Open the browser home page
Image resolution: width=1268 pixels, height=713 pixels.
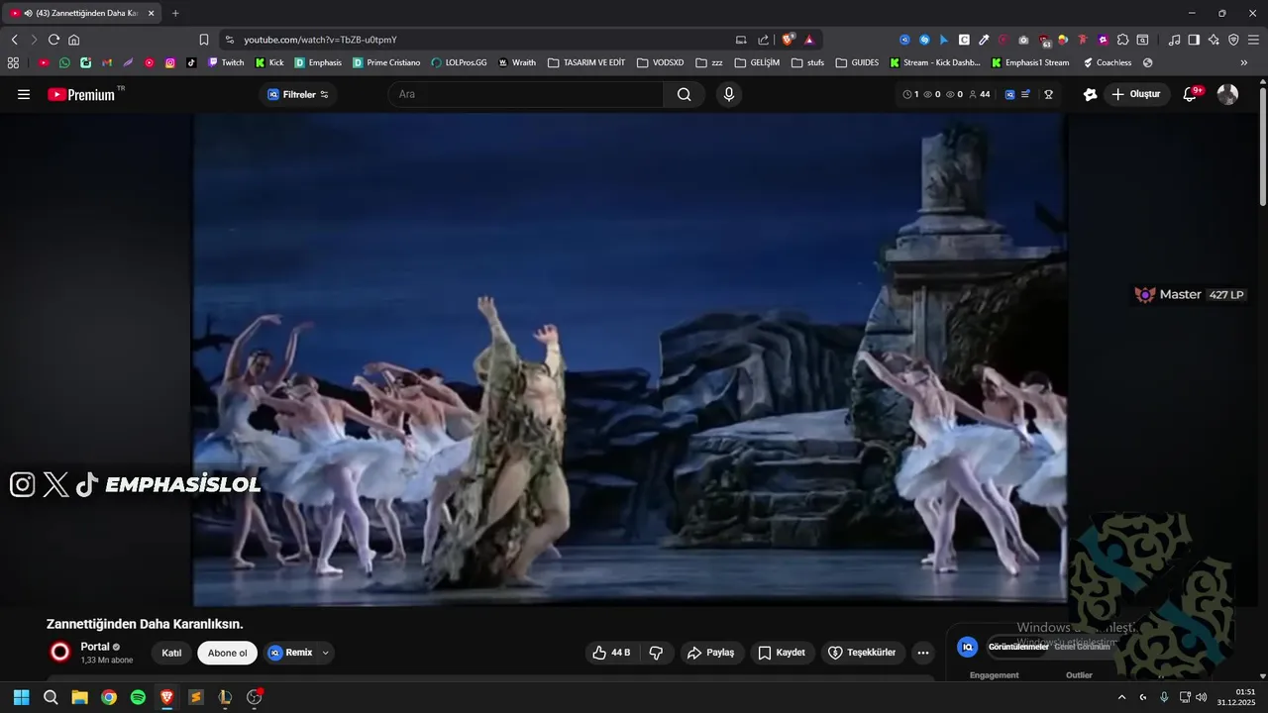[73, 40]
